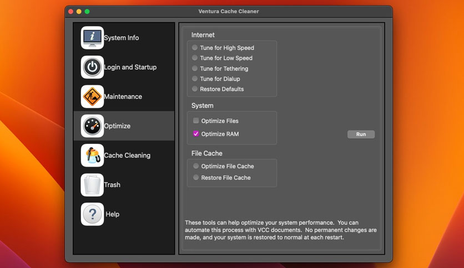Click the Optimize speedometer gauge icon
The image size is (464, 268).
coord(92,126)
